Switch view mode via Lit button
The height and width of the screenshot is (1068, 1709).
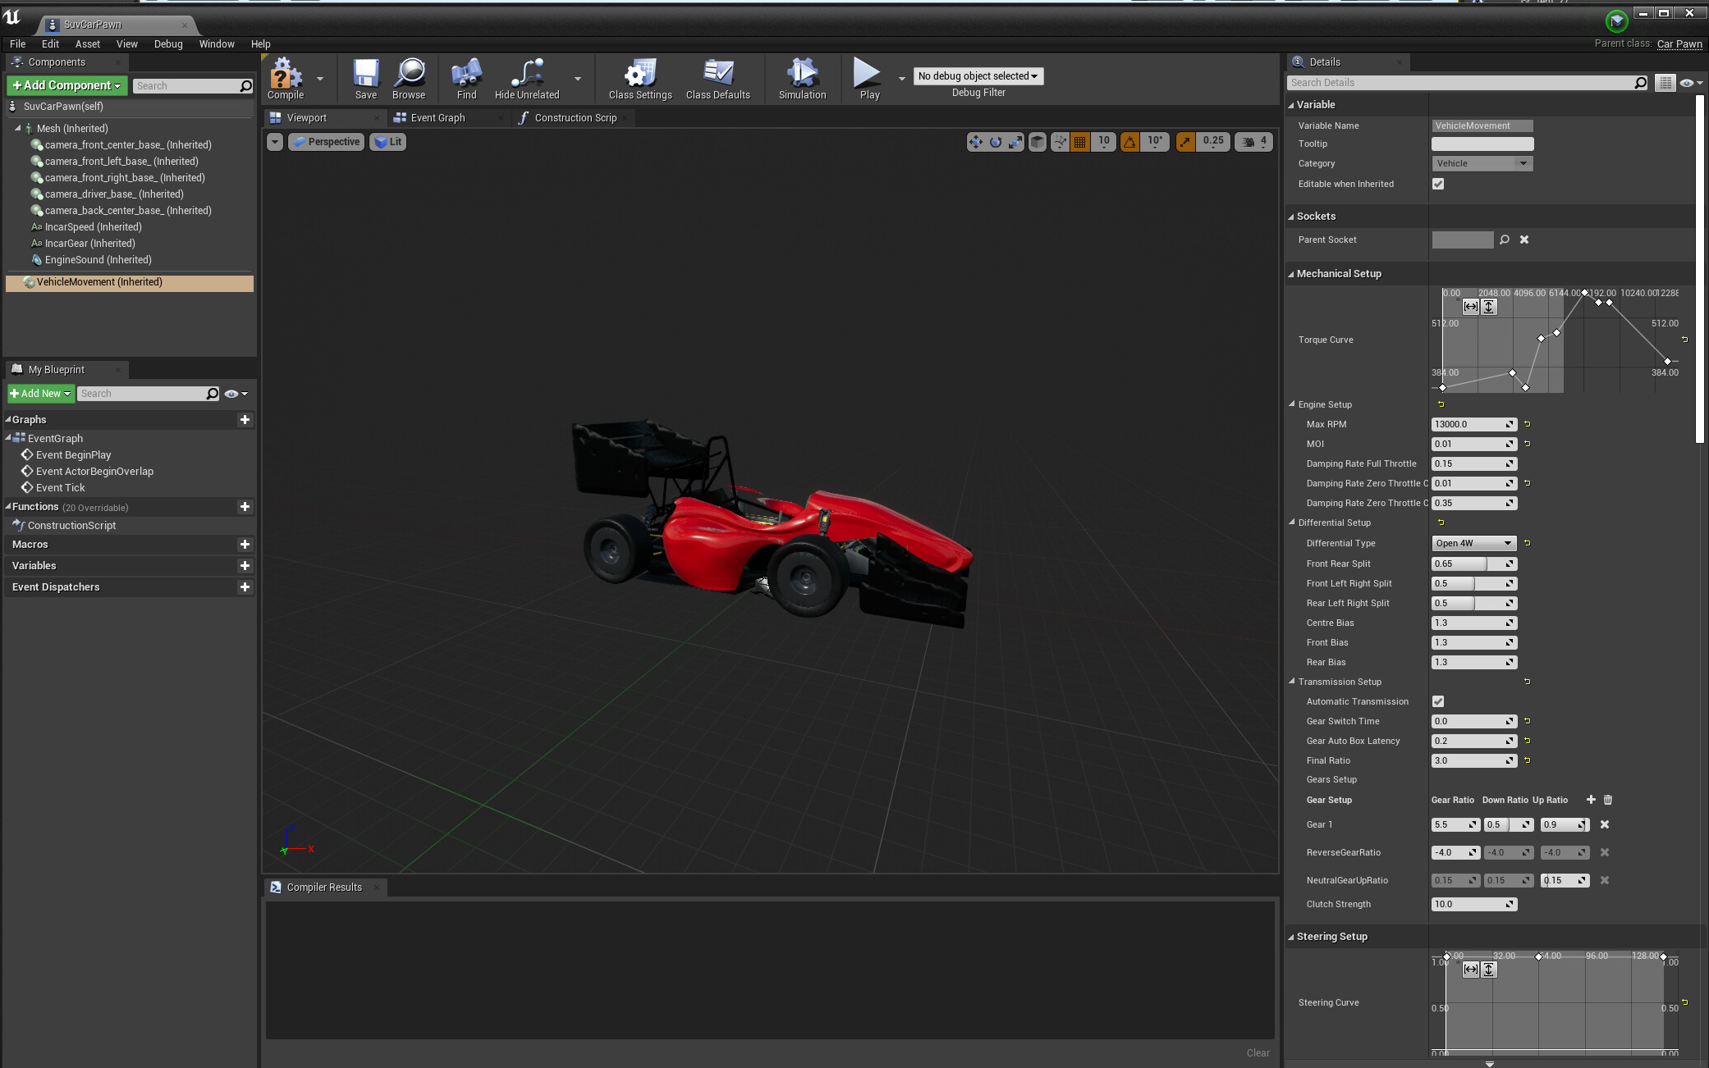point(388,142)
